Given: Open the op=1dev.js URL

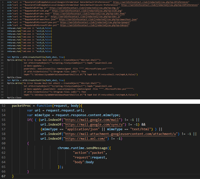Looking at the screenshot, I should pyautogui.click(x=85, y=16).
